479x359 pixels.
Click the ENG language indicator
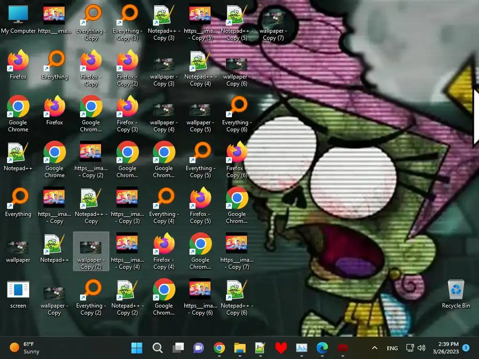point(392,348)
